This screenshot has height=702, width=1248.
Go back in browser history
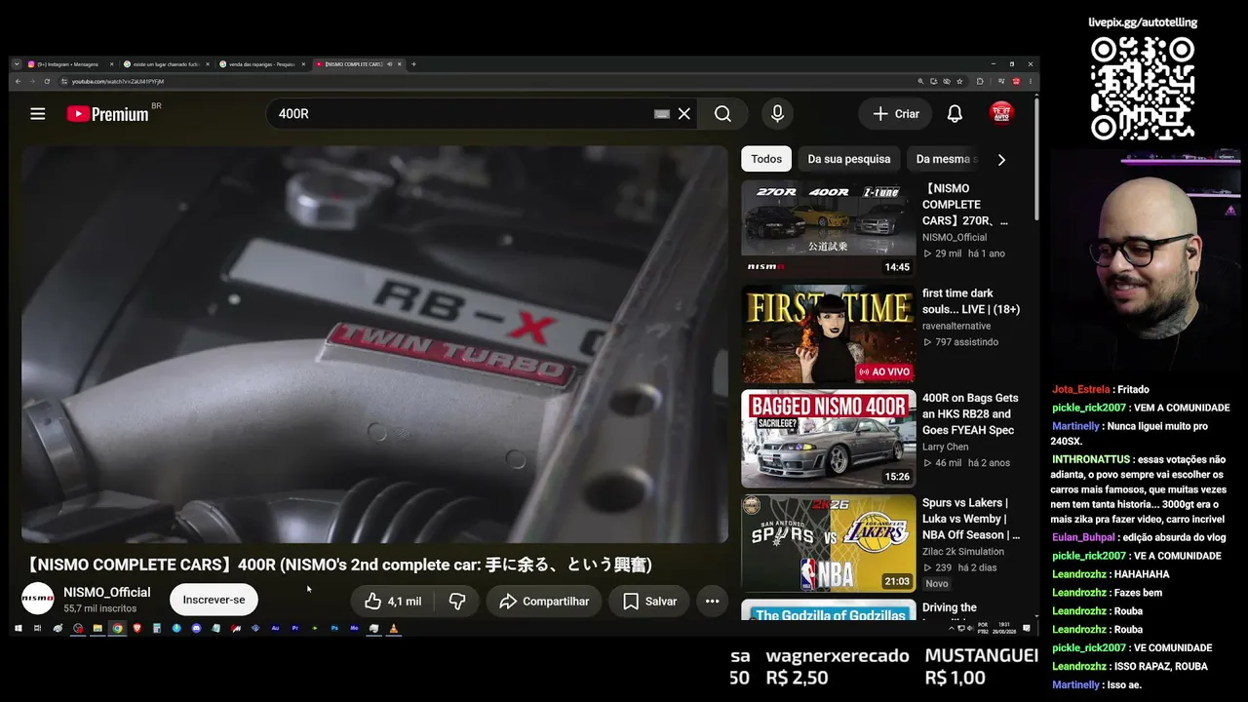tap(18, 81)
